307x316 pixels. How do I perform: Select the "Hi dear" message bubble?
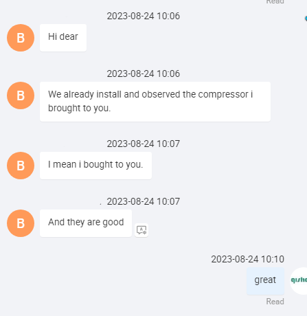[x=63, y=38]
